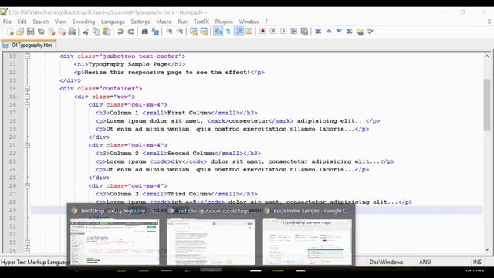Click the Copy toolbar icon
Image resolution: width=494 pixels, height=278 pixels.
click(96, 32)
